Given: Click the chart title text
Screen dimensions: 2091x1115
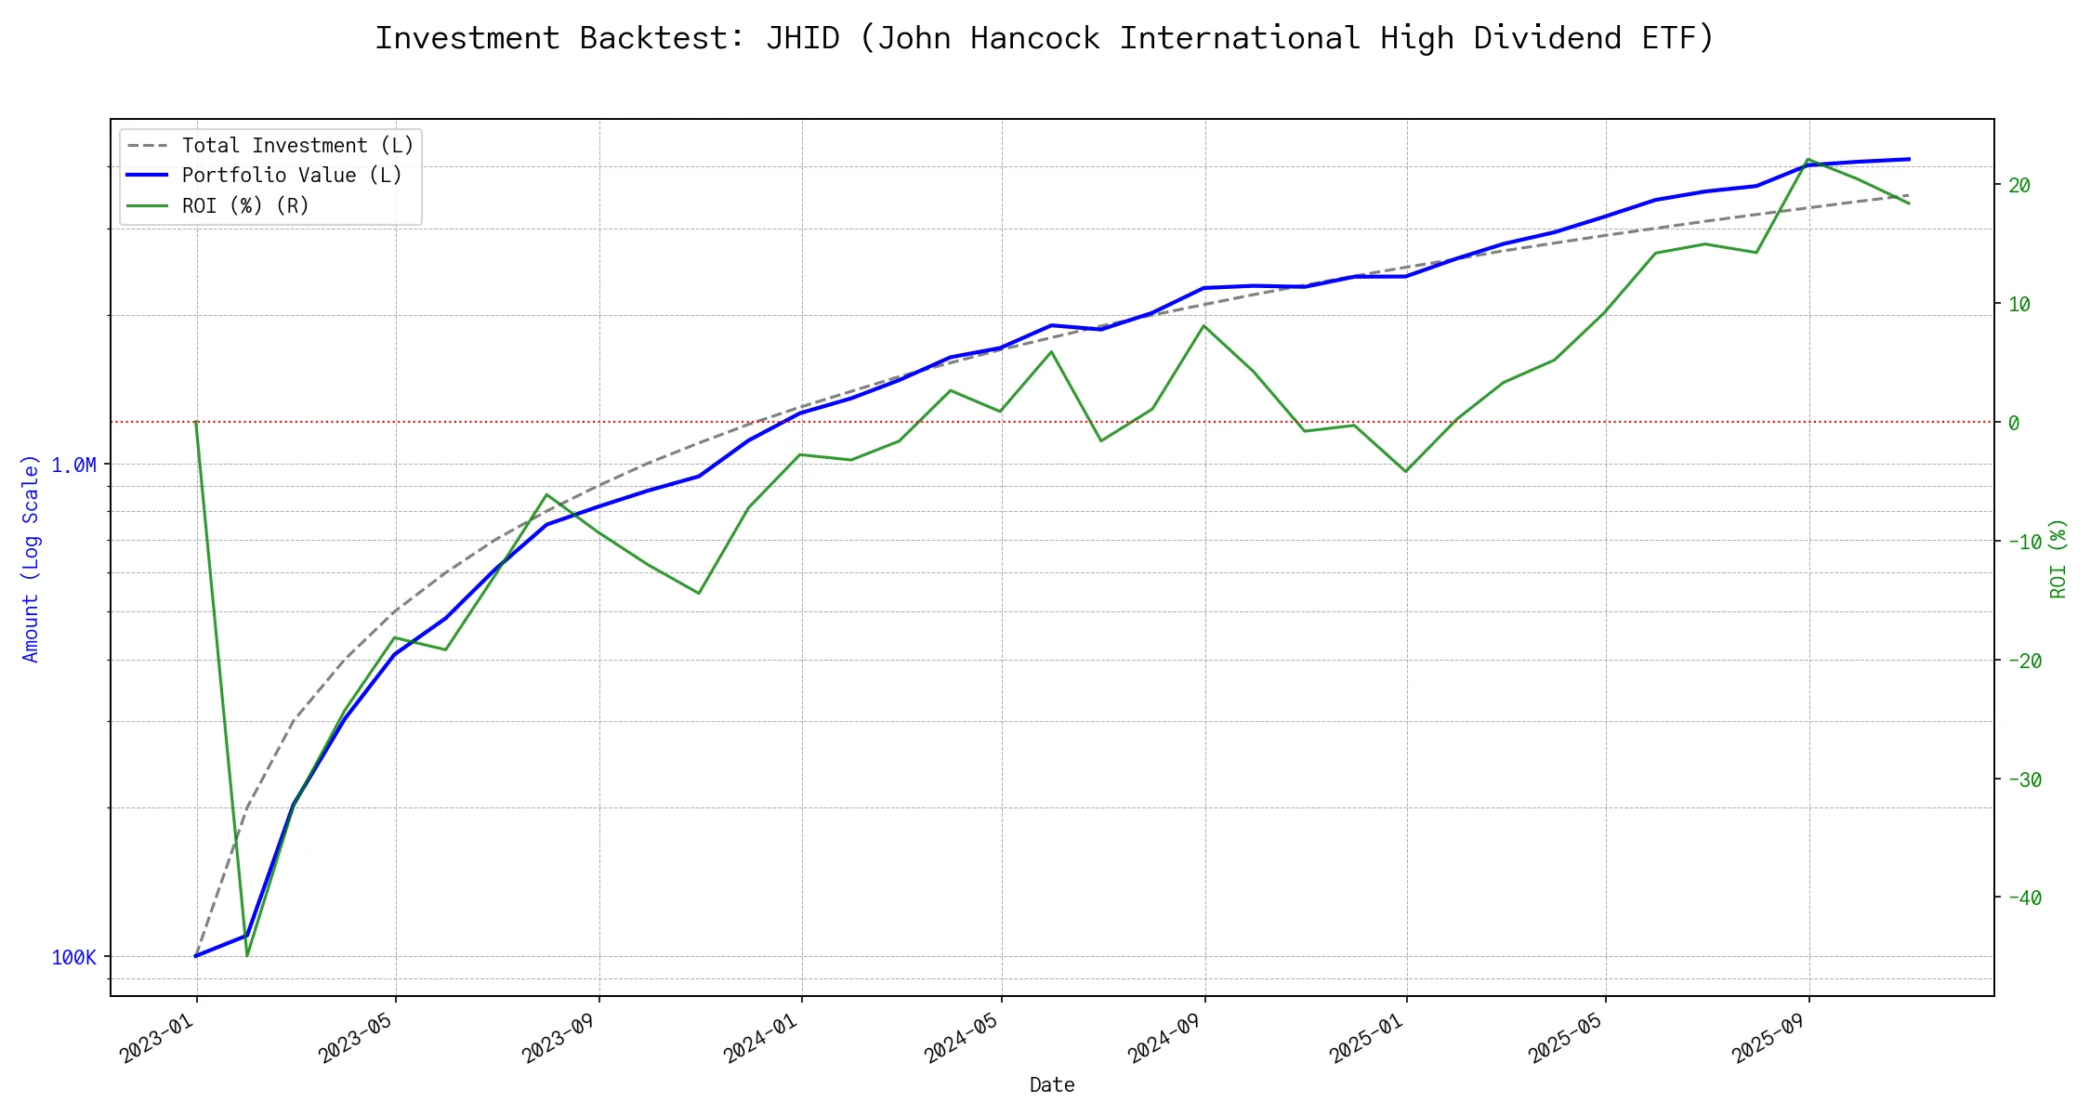Looking at the screenshot, I should coord(1045,38).
